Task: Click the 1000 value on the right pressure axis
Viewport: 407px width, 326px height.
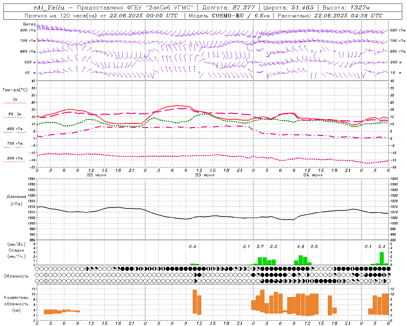Action: point(394,223)
